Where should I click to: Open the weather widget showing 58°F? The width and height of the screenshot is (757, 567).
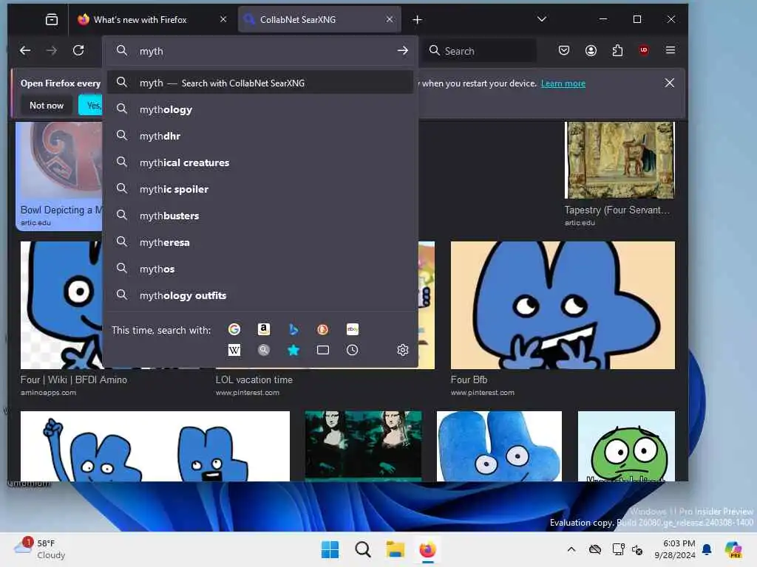pyautogui.click(x=40, y=549)
